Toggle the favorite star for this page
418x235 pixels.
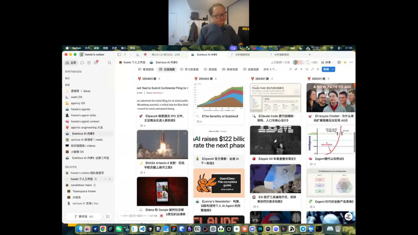point(345,62)
